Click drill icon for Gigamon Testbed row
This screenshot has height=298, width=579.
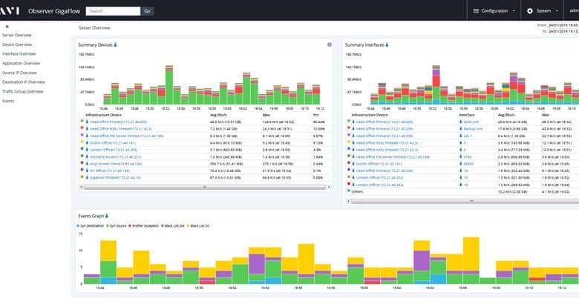pos(87,177)
